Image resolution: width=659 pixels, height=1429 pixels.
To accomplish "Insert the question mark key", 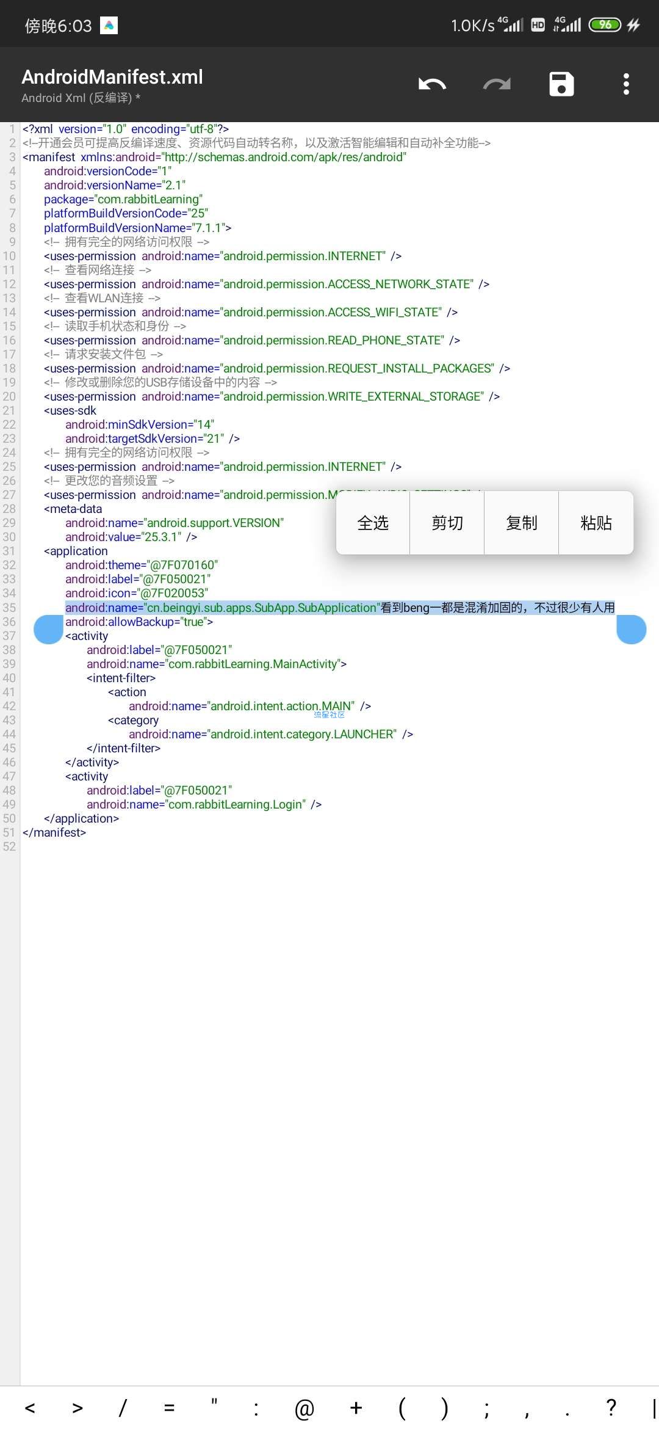I will click(x=611, y=1407).
